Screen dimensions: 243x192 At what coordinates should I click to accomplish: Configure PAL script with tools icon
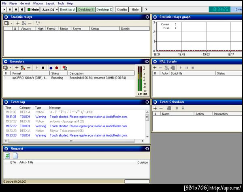[x=166, y=68]
